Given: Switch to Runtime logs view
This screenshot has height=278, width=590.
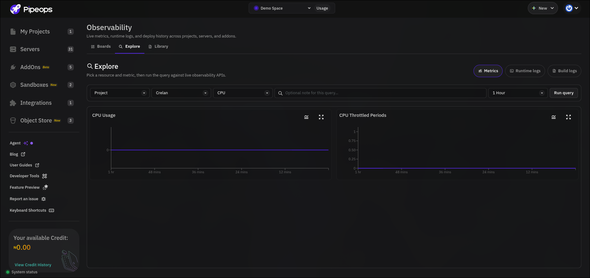Looking at the screenshot, I should point(525,71).
